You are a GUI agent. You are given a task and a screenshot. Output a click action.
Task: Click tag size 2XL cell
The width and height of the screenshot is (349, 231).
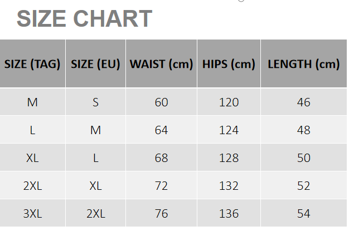pos(32,185)
